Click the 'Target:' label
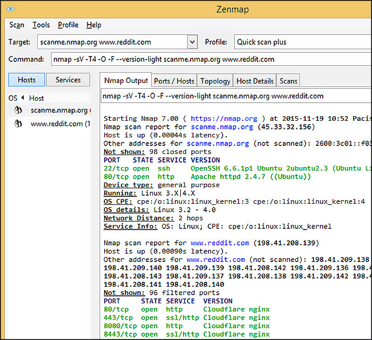Screen dimensions: 372x340 pos(19,42)
